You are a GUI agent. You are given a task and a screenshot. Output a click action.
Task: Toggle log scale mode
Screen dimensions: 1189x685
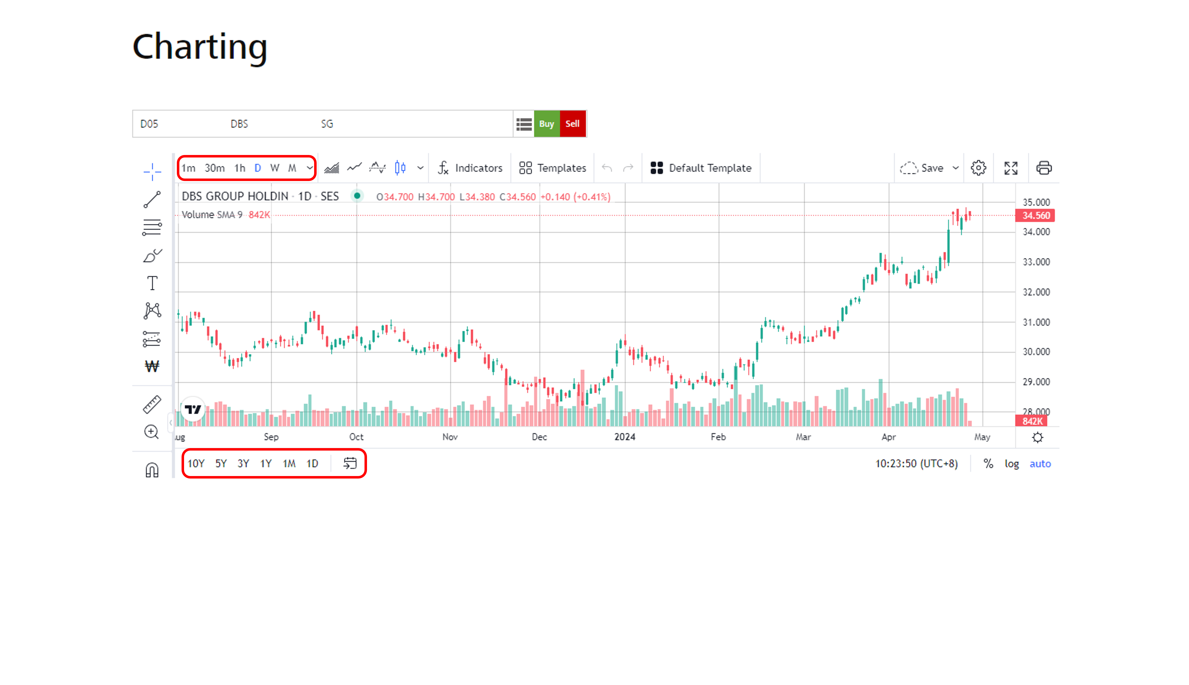tap(1012, 464)
